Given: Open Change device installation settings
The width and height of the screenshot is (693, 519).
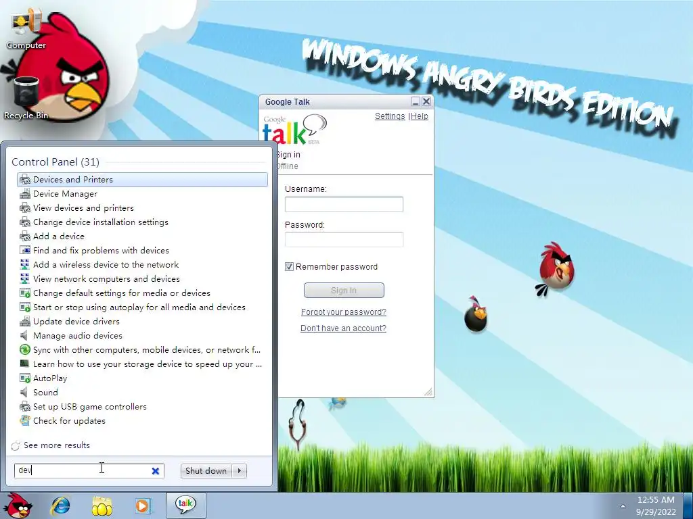Looking at the screenshot, I should [100, 222].
